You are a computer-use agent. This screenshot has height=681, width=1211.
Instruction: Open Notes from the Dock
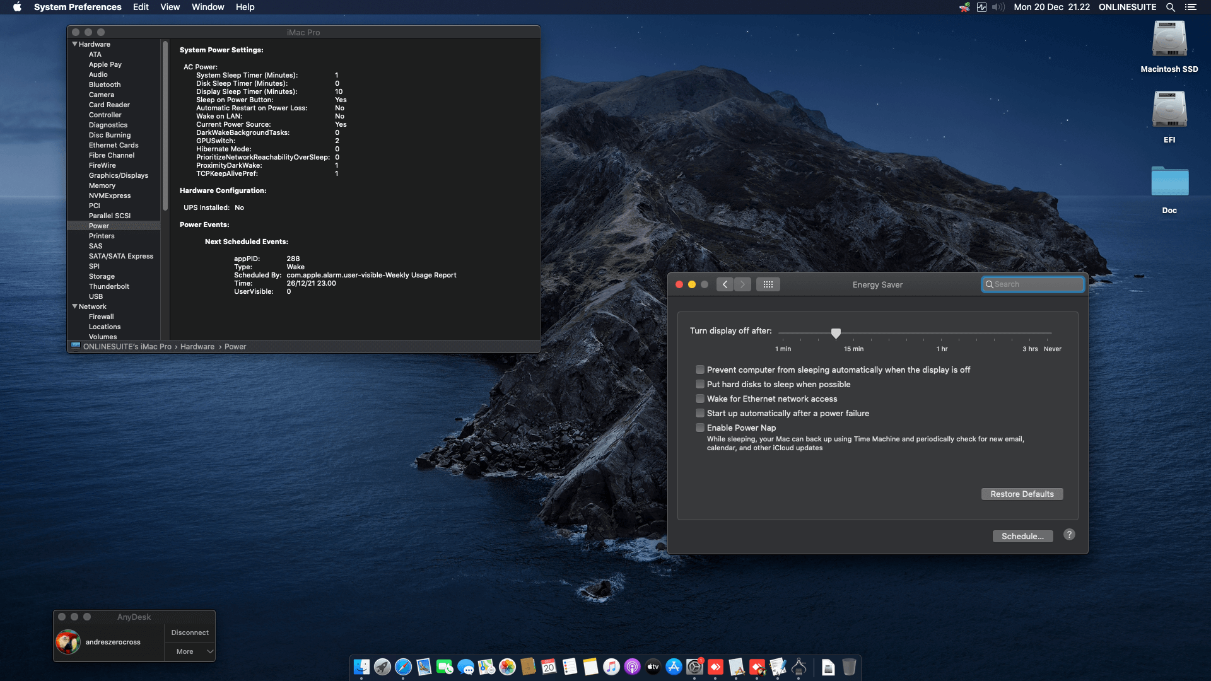click(x=590, y=666)
